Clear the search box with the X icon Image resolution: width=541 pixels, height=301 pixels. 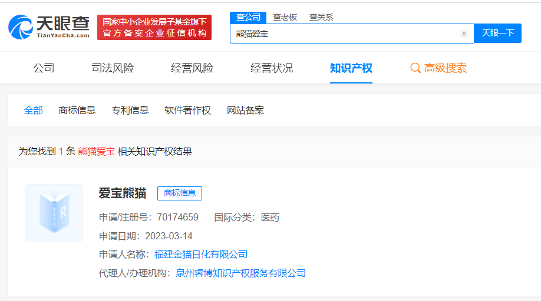click(x=464, y=34)
